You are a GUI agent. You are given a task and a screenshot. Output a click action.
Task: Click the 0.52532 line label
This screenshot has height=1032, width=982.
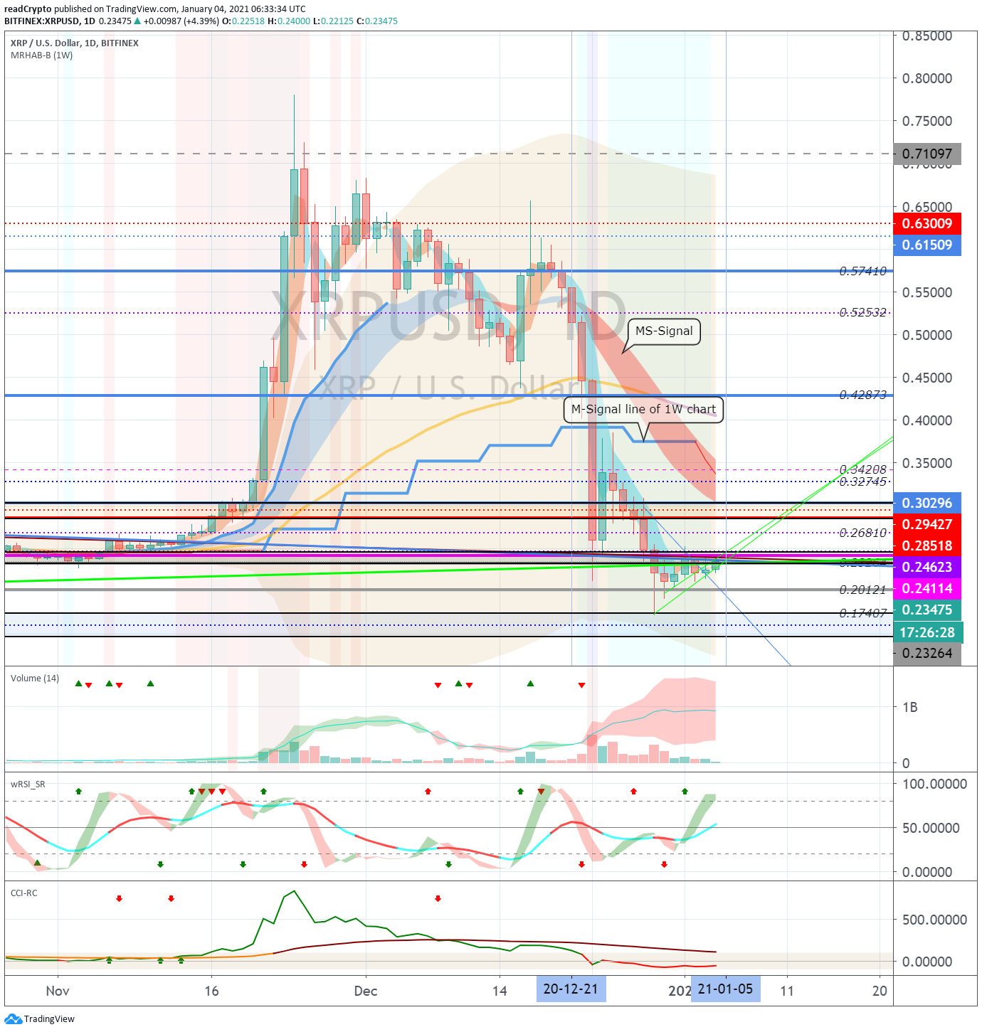pos(863,312)
